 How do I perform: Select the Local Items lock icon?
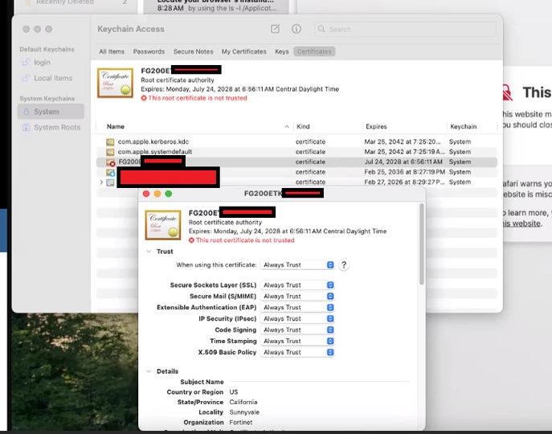point(26,78)
